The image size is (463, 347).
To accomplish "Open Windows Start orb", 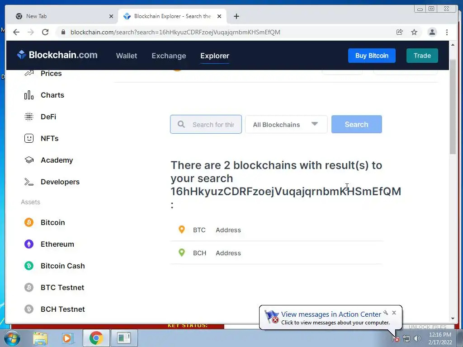I will click(12, 338).
